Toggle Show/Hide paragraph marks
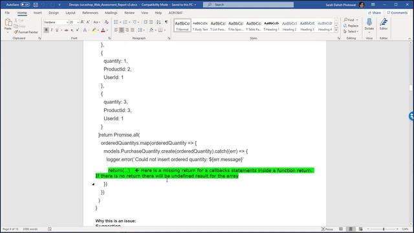Image resolution: width=414 pixels, height=233 pixels. (x=166, y=22)
